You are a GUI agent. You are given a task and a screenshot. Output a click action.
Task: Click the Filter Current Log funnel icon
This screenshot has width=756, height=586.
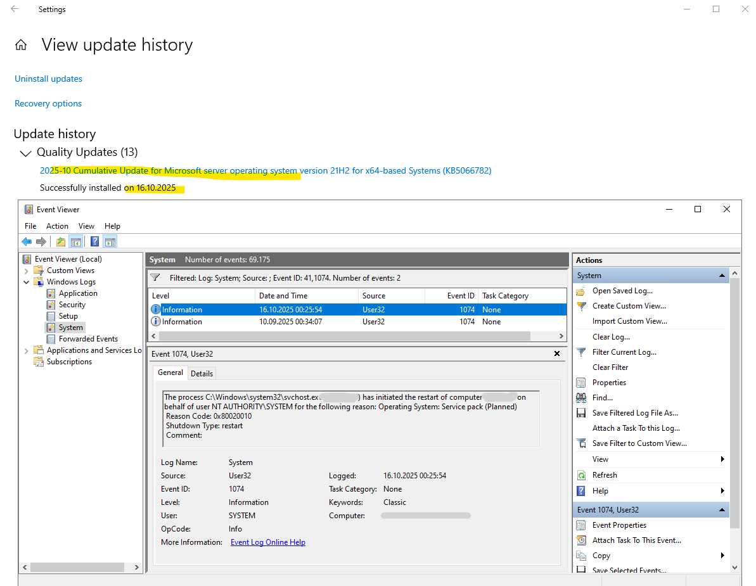tap(581, 352)
